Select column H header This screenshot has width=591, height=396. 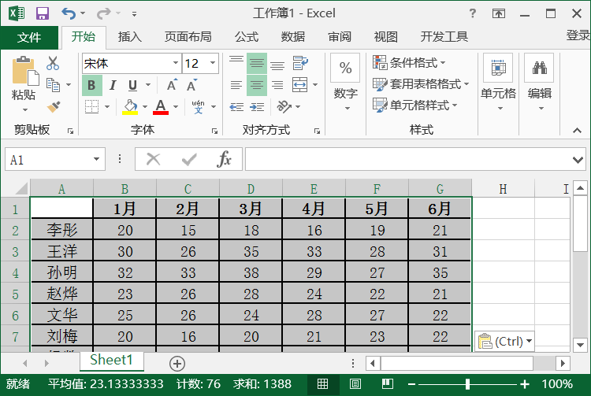(x=503, y=189)
